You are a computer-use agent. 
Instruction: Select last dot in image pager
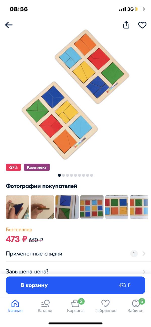tap(92, 175)
